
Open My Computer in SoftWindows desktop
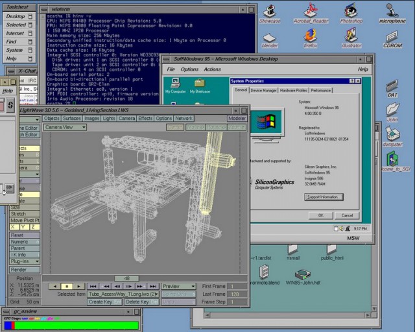click(x=175, y=85)
